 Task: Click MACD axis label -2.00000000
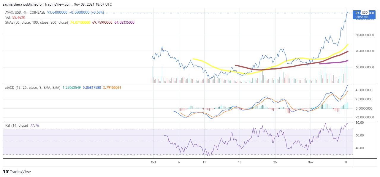click(365, 117)
